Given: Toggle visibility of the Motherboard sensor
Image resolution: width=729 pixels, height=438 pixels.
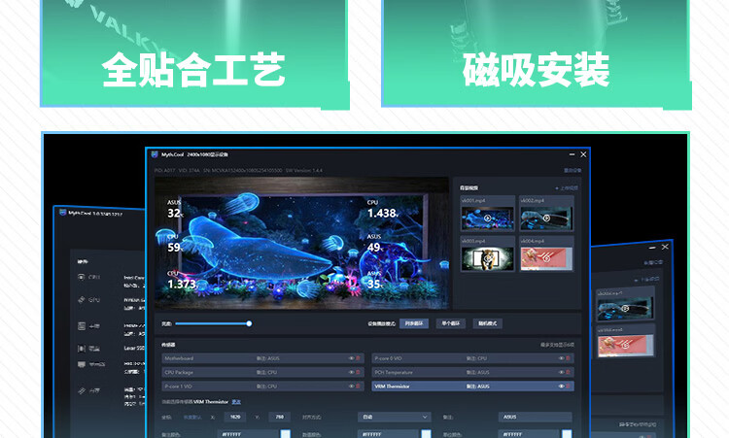Looking at the screenshot, I should coord(351,358).
